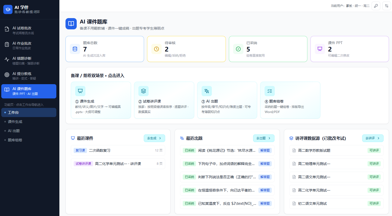Click the check-circle icon on 已采纳 card
The image size is (392, 216).
pyautogui.click(x=238, y=49)
